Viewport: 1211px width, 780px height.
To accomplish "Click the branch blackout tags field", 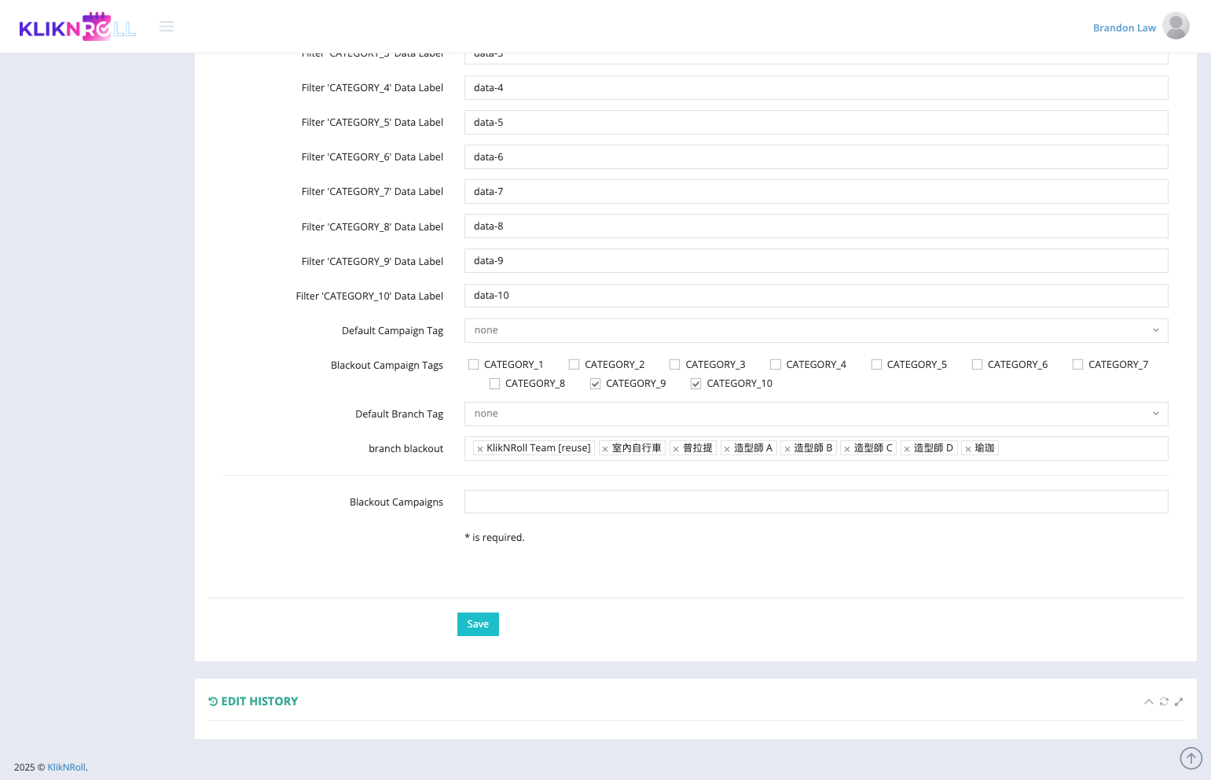I will (x=816, y=448).
